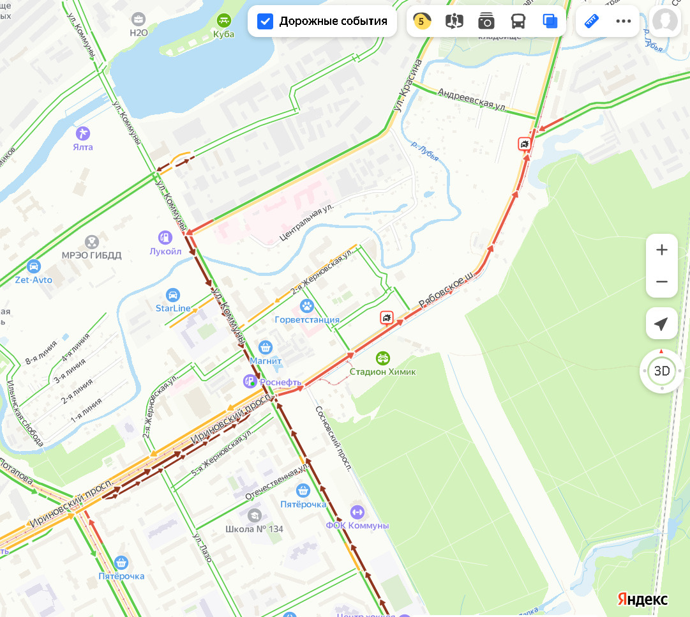Show photos layer with camera icon
Image resolution: width=690 pixels, height=617 pixels.
(x=486, y=20)
